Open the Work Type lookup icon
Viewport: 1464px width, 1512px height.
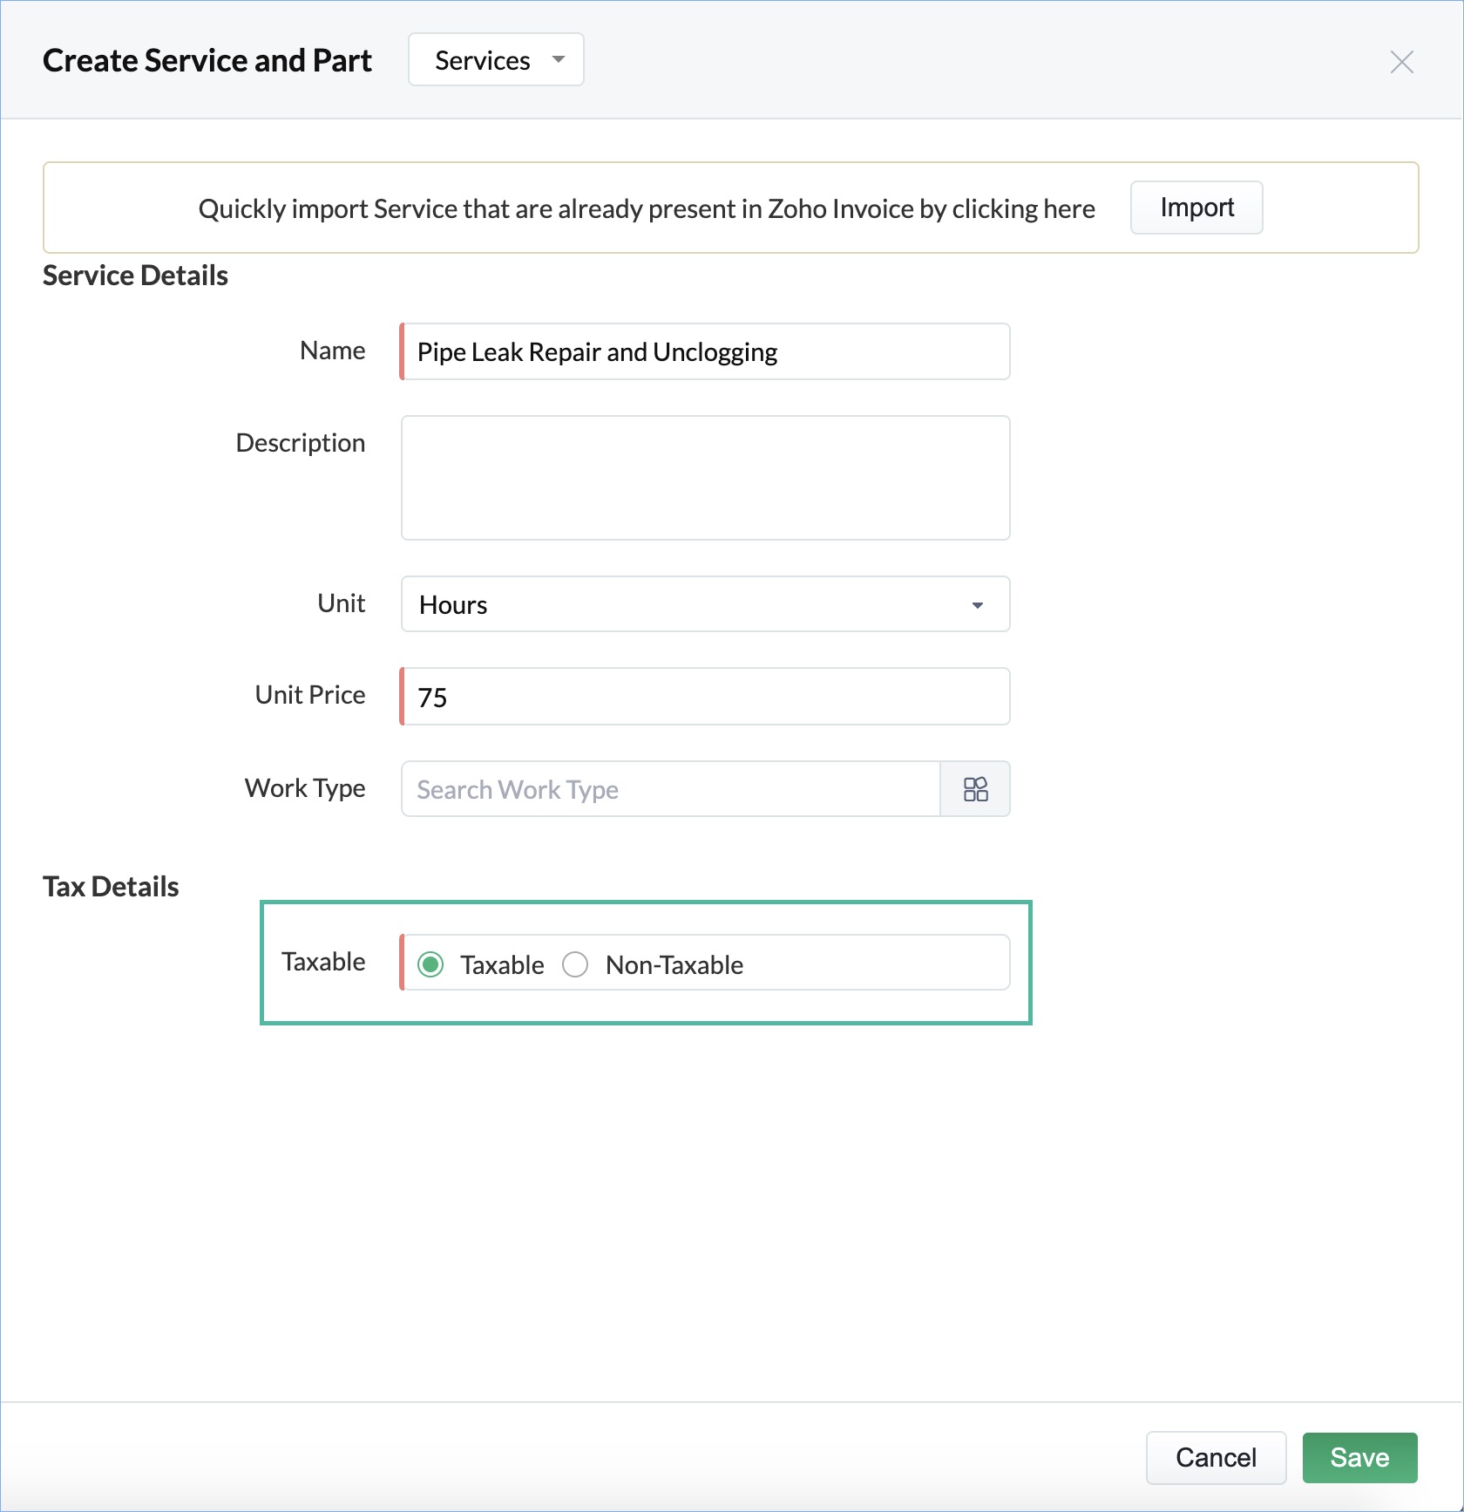click(975, 789)
